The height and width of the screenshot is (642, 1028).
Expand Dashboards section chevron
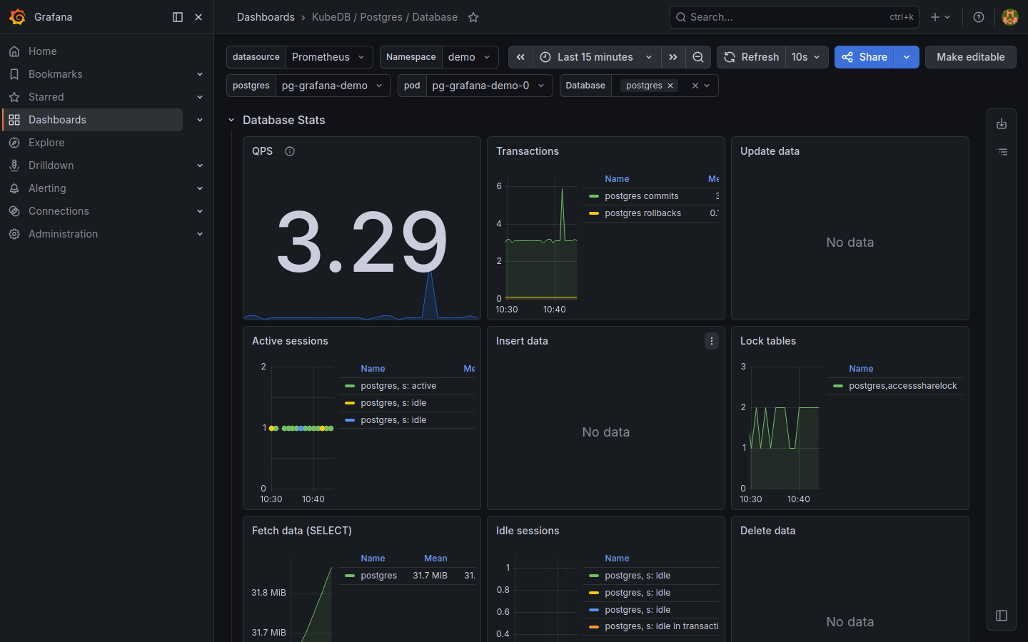coord(200,120)
